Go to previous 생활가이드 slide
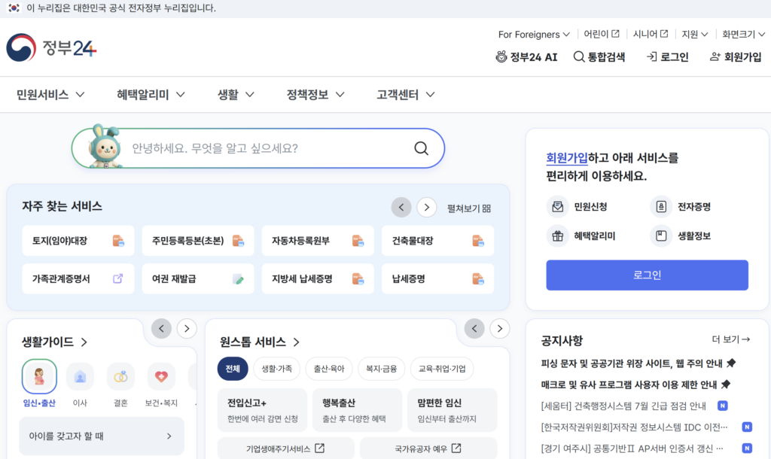771x459 pixels. tap(161, 328)
